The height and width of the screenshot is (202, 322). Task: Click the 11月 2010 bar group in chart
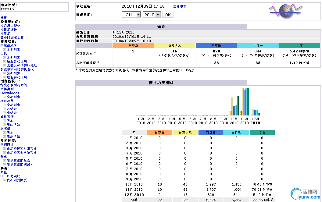[245, 101]
